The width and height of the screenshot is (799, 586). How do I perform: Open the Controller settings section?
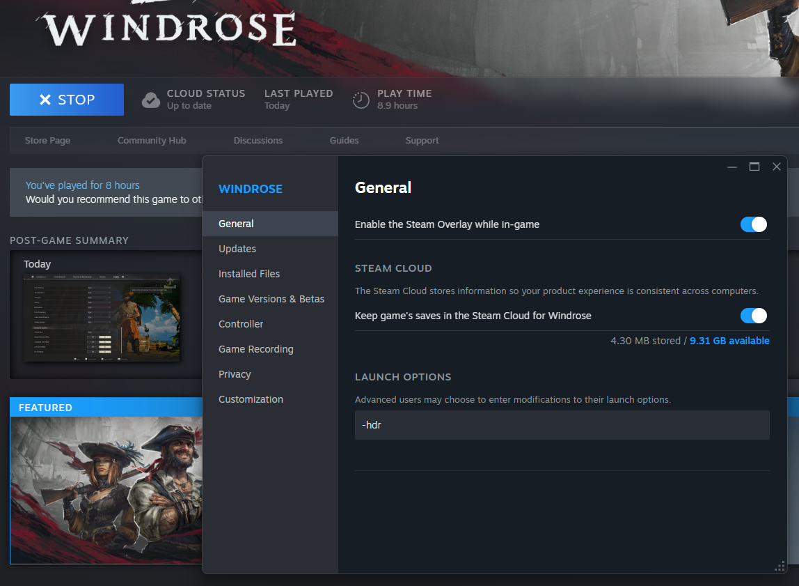[271, 324]
